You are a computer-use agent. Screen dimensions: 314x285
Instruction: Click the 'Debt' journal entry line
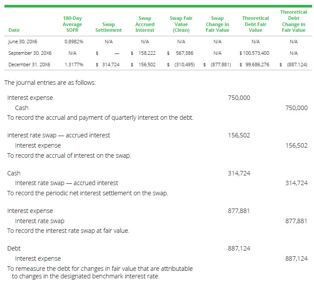pos(14,248)
